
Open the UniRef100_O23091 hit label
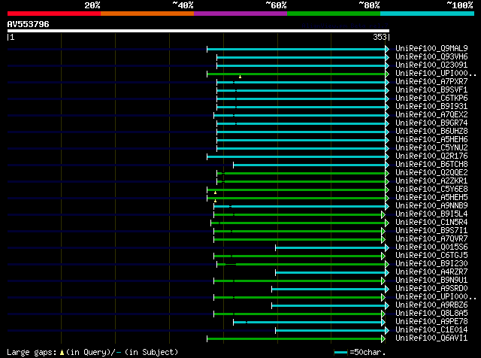coord(431,65)
